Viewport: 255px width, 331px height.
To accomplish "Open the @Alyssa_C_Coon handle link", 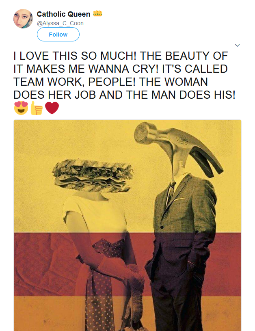I will coord(60,23).
